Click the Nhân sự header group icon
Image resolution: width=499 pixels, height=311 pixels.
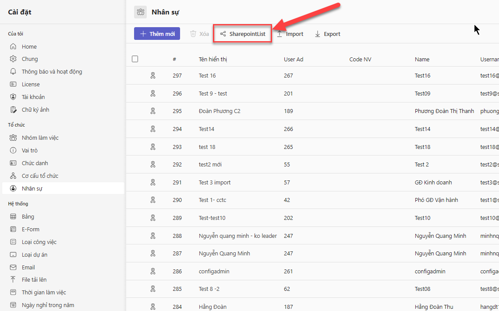coord(141,12)
